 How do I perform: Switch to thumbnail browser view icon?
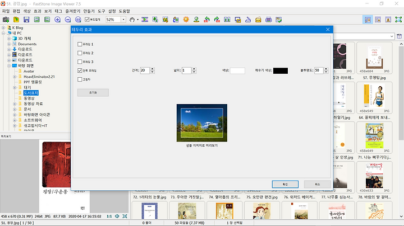pyautogui.click(x=368, y=20)
